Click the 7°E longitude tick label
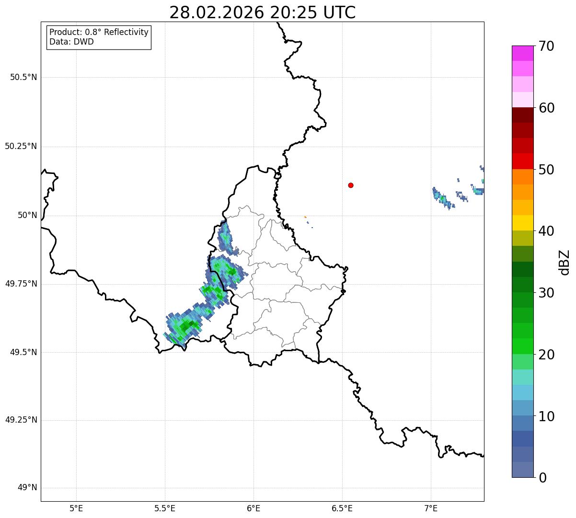Viewport: 576px width, 518px height. click(431, 508)
